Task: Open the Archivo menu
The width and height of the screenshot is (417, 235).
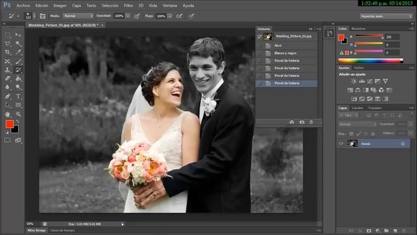Action: coord(23,5)
